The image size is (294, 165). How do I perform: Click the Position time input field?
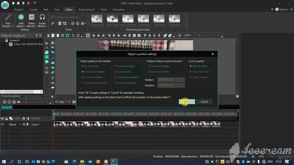click(171, 80)
